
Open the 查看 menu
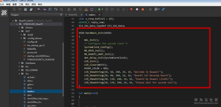click(15, 4)
